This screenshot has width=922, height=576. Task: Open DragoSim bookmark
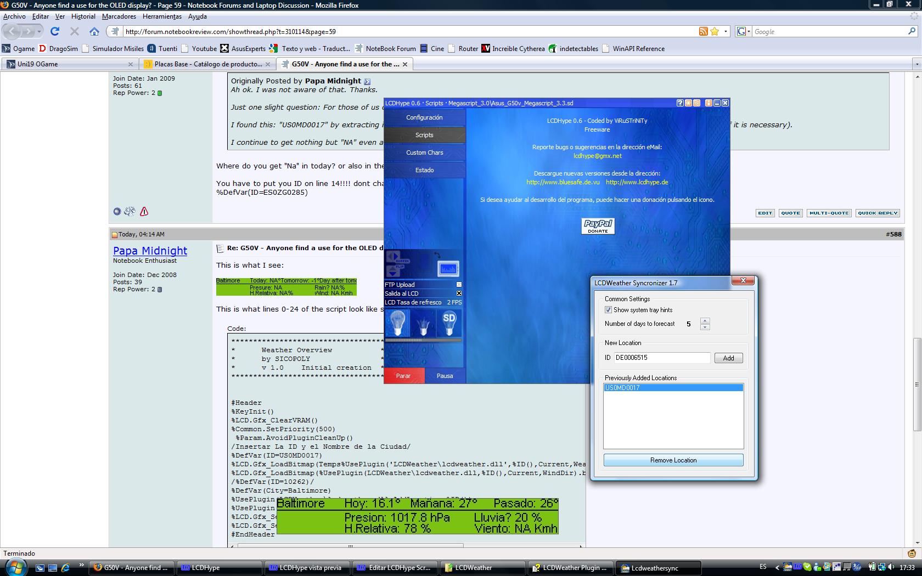pos(58,48)
